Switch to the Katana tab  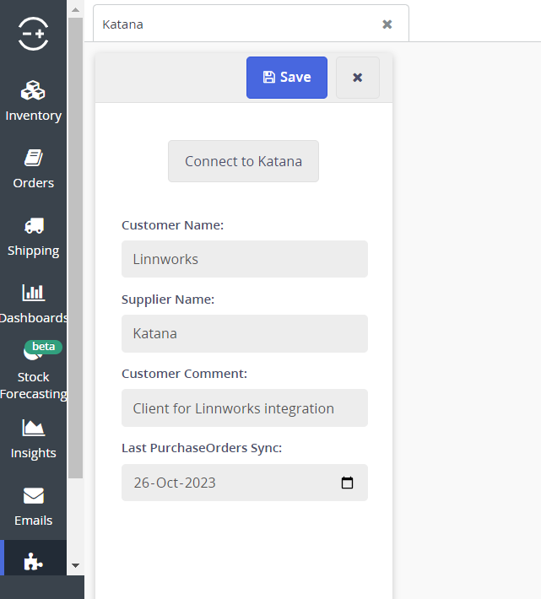(x=236, y=24)
